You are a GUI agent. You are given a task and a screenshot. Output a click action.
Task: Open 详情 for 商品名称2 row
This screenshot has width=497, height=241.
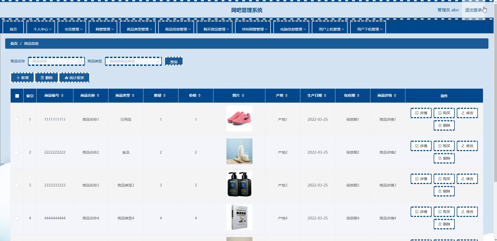click(x=421, y=146)
